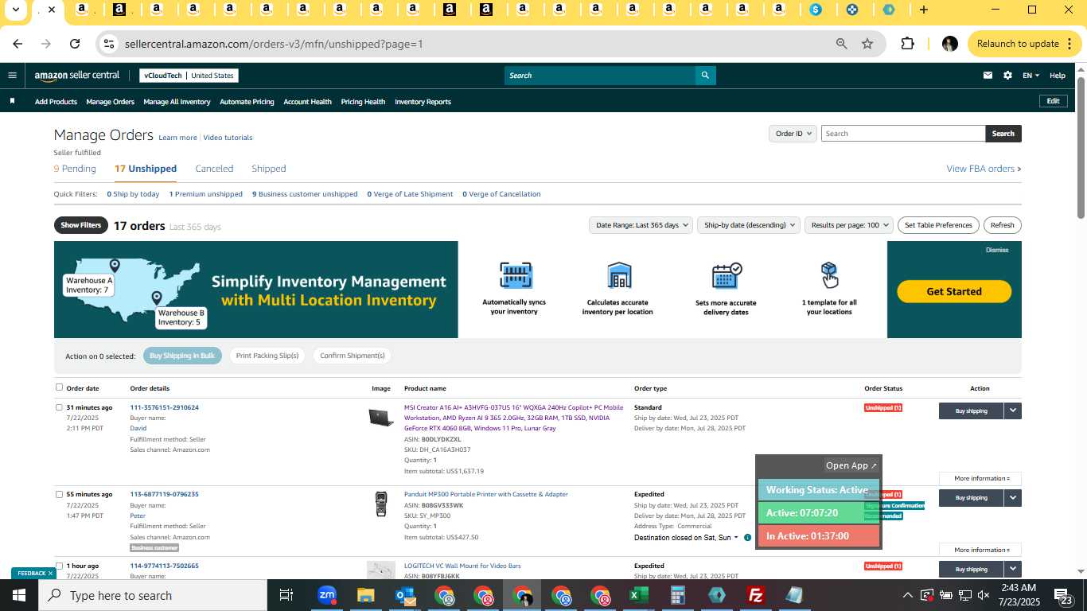Click Set Table Preferences
The image size is (1087, 611).
coord(938,225)
